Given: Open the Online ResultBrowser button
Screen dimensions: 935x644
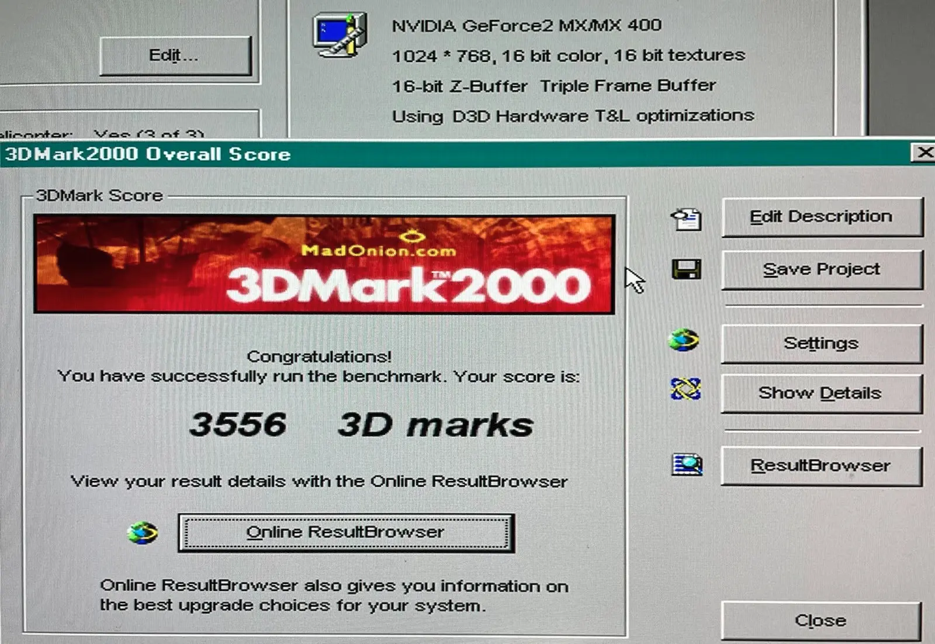Looking at the screenshot, I should coord(346,532).
